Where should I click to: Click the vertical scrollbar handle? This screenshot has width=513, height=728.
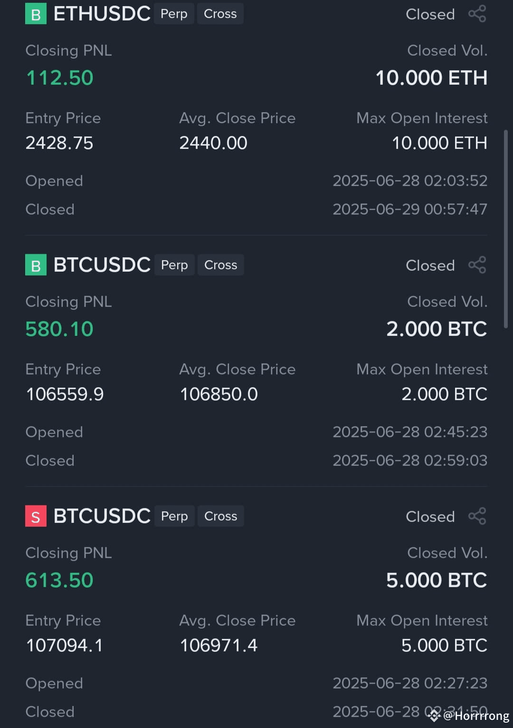pyautogui.click(x=506, y=228)
